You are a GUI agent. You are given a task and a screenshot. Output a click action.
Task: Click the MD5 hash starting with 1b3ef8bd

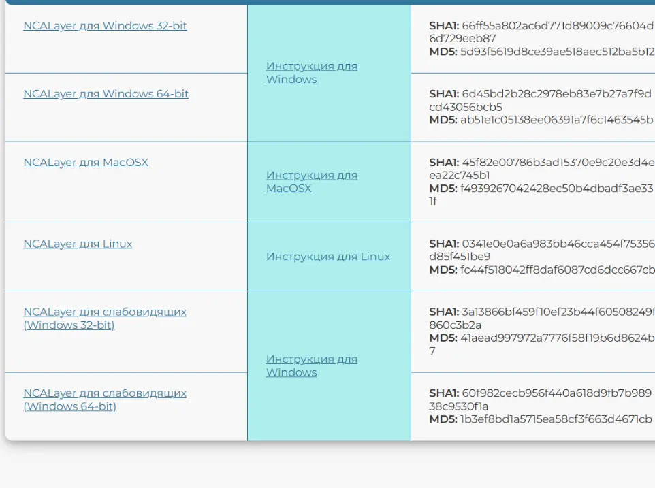click(556, 419)
